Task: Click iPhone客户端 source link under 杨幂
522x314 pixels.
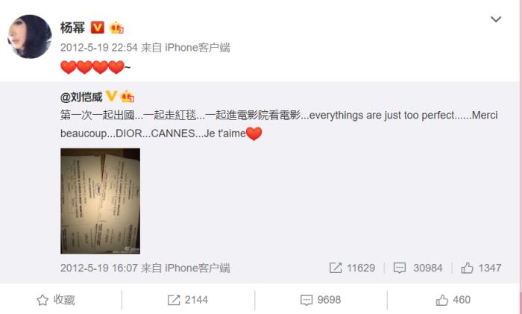Action: [x=198, y=48]
